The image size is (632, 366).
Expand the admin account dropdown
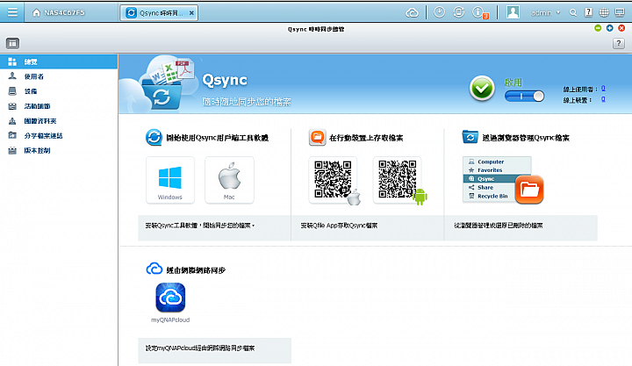[x=545, y=13]
